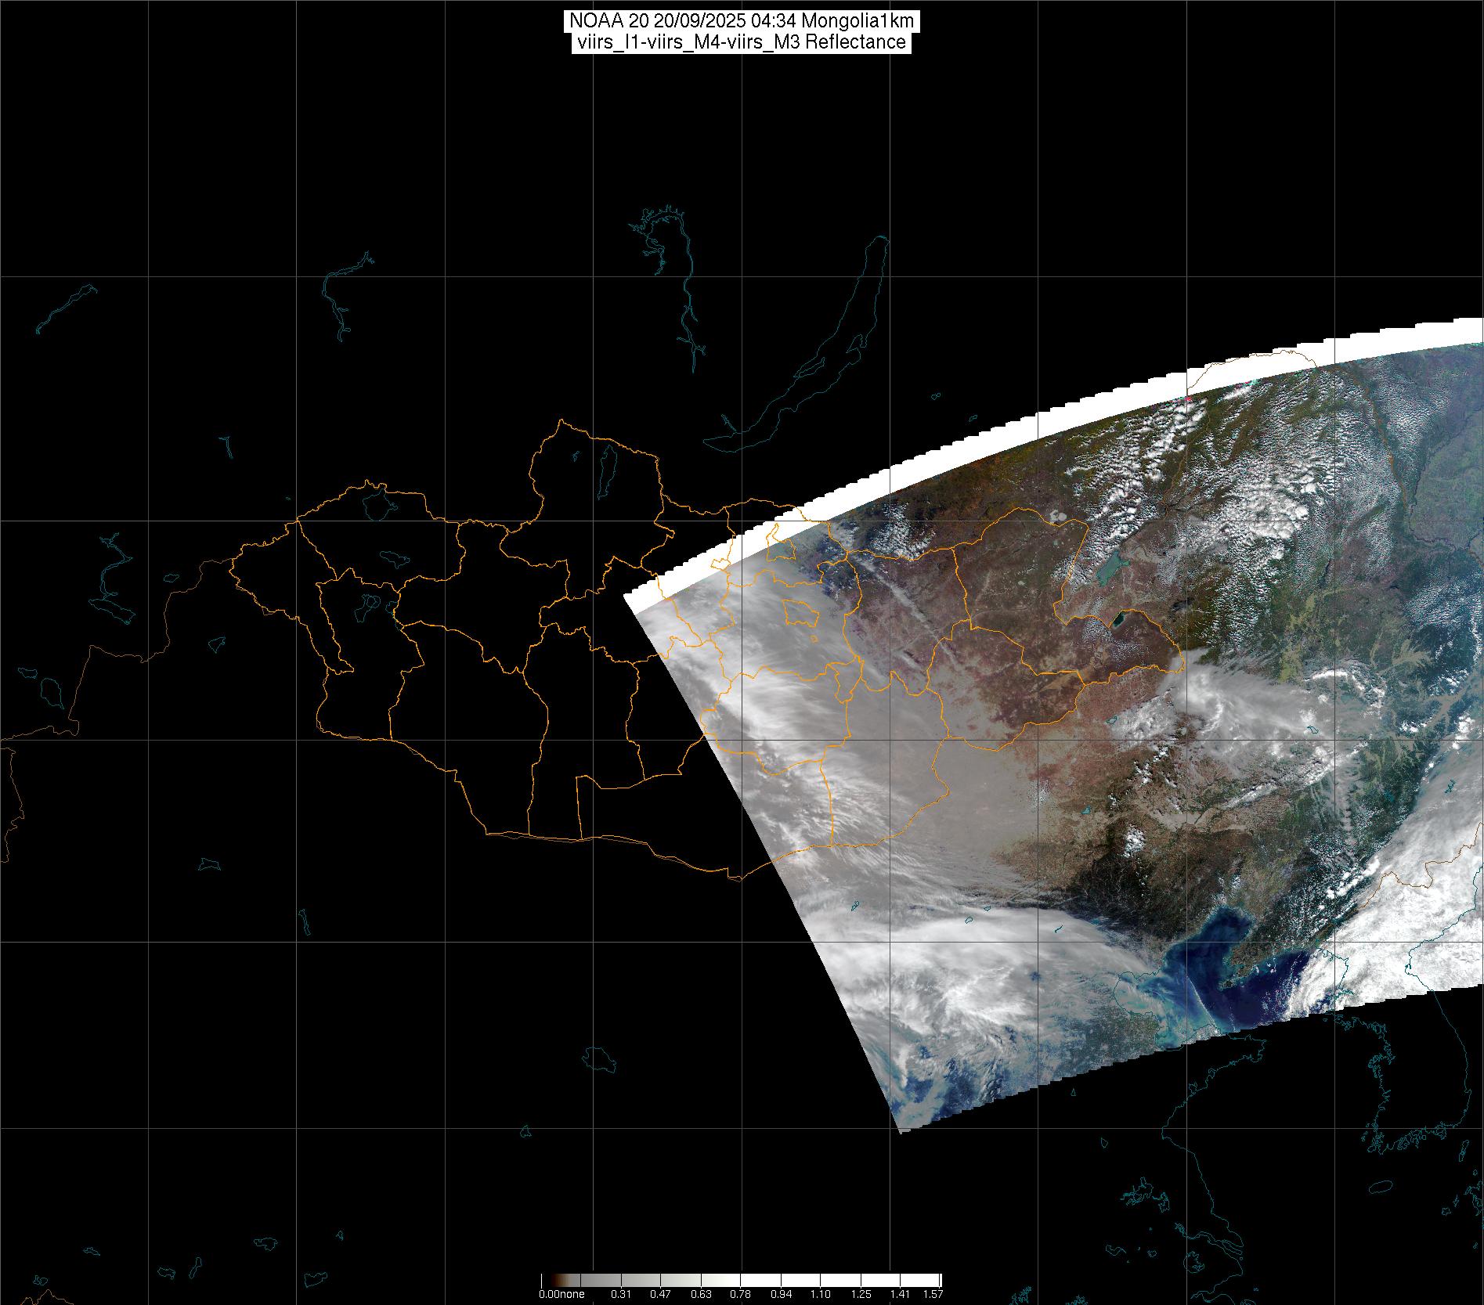Click the 1.57 colorbar maximum label
The width and height of the screenshot is (1484, 1305).
click(x=933, y=1294)
